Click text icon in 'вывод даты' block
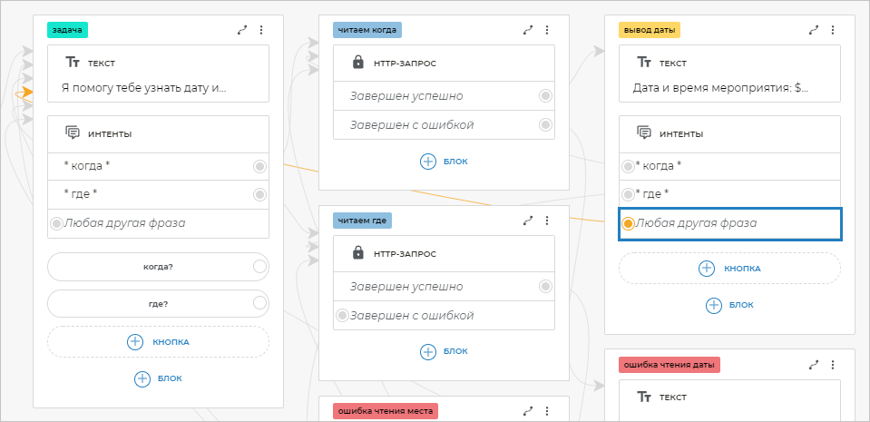The image size is (870, 422). [643, 63]
